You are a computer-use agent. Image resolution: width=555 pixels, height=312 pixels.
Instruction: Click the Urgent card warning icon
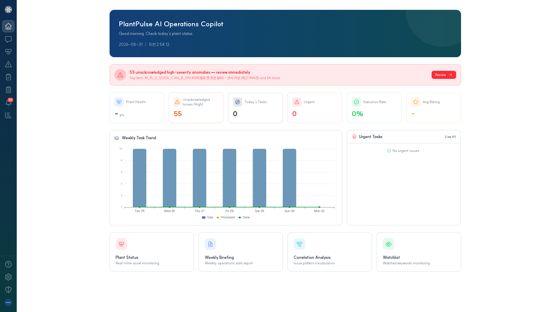297,102
